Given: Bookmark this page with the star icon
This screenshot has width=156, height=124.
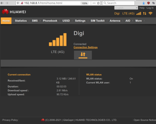Looking at the screenshot, I should (x=98, y=3).
